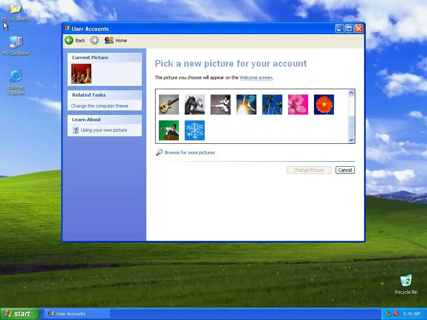The height and width of the screenshot is (320, 427).
Task: Click the heading Pick a new picture
Action: tap(231, 64)
